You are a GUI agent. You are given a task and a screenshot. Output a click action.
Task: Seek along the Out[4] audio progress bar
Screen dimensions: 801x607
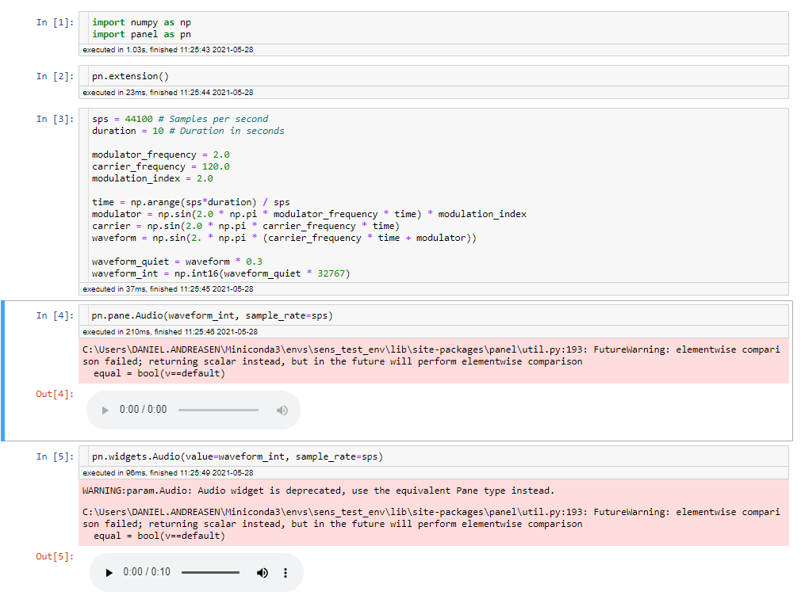pyautogui.click(x=219, y=410)
